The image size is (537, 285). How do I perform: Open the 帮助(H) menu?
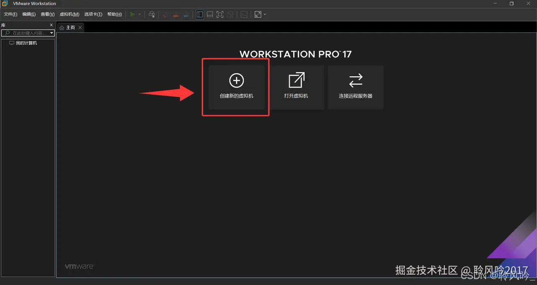coord(115,14)
